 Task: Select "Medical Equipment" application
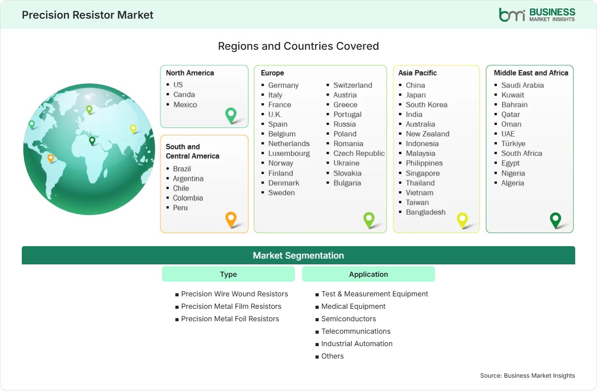354,306
